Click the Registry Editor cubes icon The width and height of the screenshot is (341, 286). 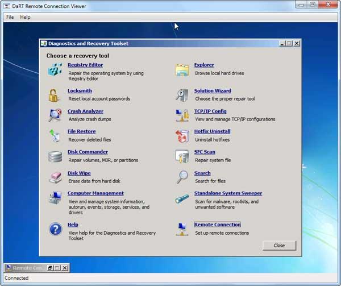tap(55, 69)
